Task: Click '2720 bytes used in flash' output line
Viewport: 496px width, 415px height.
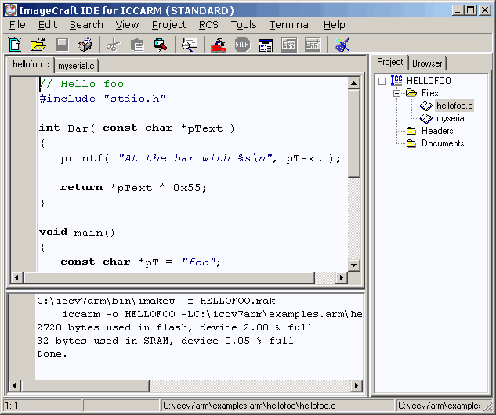Action: coord(174,327)
